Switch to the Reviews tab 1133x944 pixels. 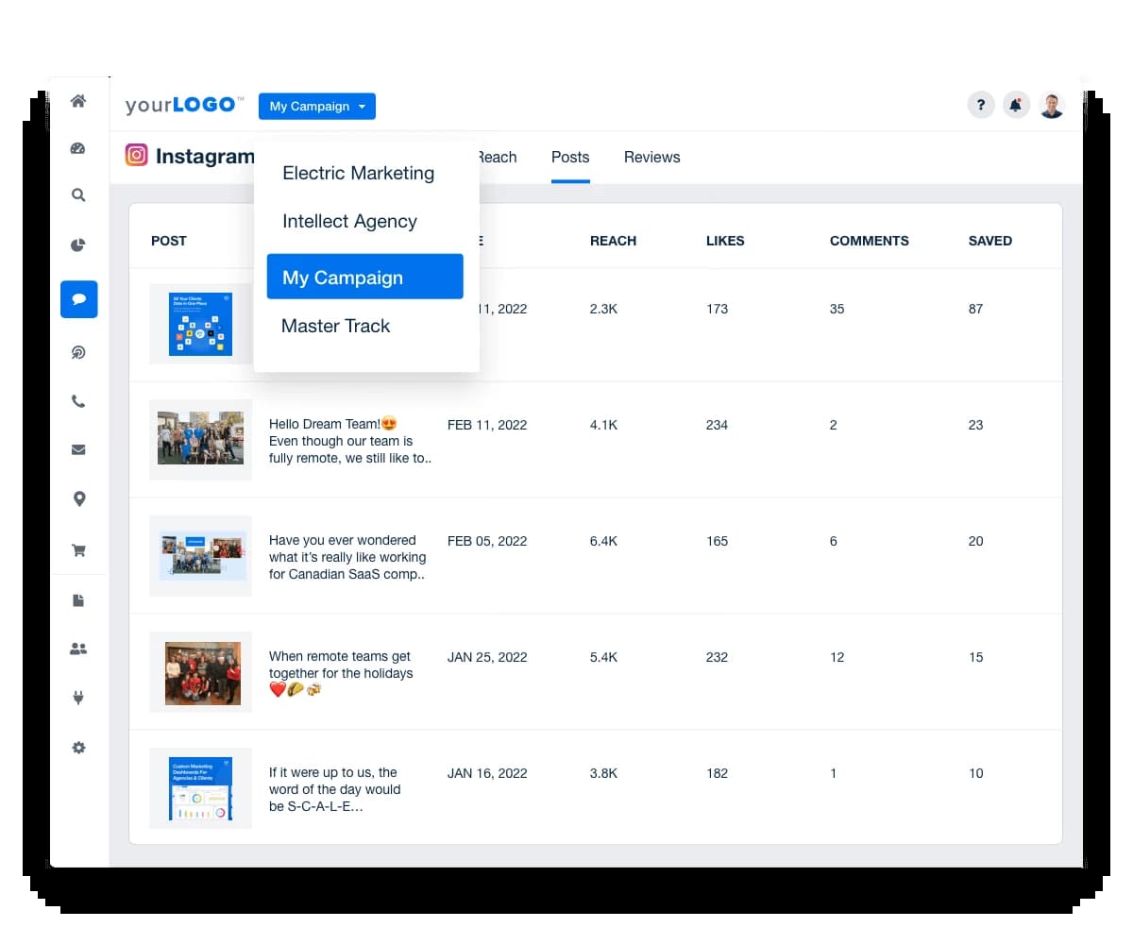point(652,158)
